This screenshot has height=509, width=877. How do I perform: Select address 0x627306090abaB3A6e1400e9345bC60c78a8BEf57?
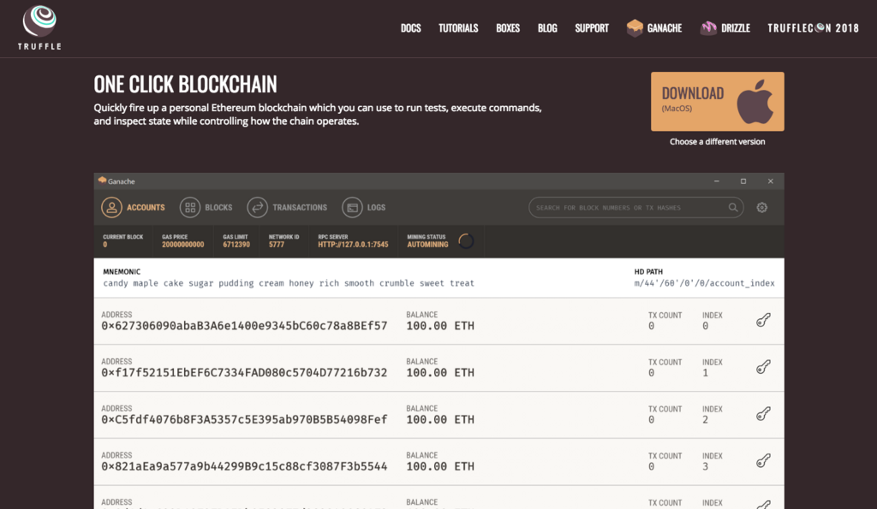coord(244,326)
